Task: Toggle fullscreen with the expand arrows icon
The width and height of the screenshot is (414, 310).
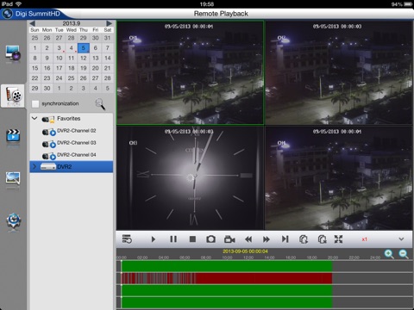Action: pyautogui.click(x=338, y=239)
